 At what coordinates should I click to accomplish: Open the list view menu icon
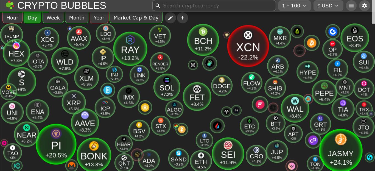[351, 5]
